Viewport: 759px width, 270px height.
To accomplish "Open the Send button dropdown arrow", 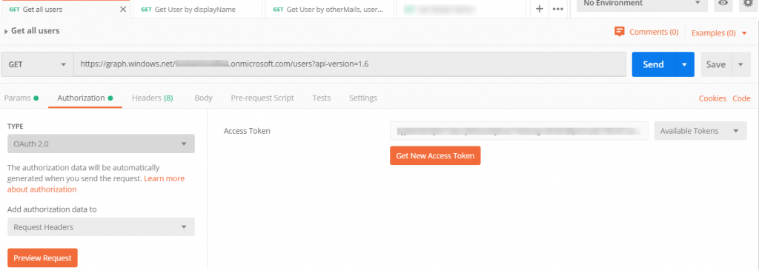I will (684, 64).
